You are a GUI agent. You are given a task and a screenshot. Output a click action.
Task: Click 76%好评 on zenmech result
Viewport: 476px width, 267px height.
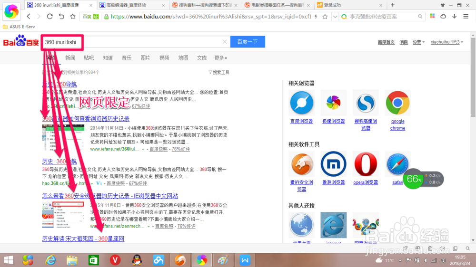186,227
